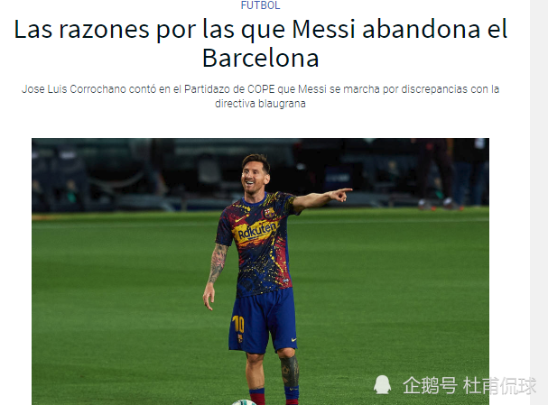Click the Nike swoosh on the shorts
Image resolution: width=548 pixels, height=405 pixels.
coord(293,339)
